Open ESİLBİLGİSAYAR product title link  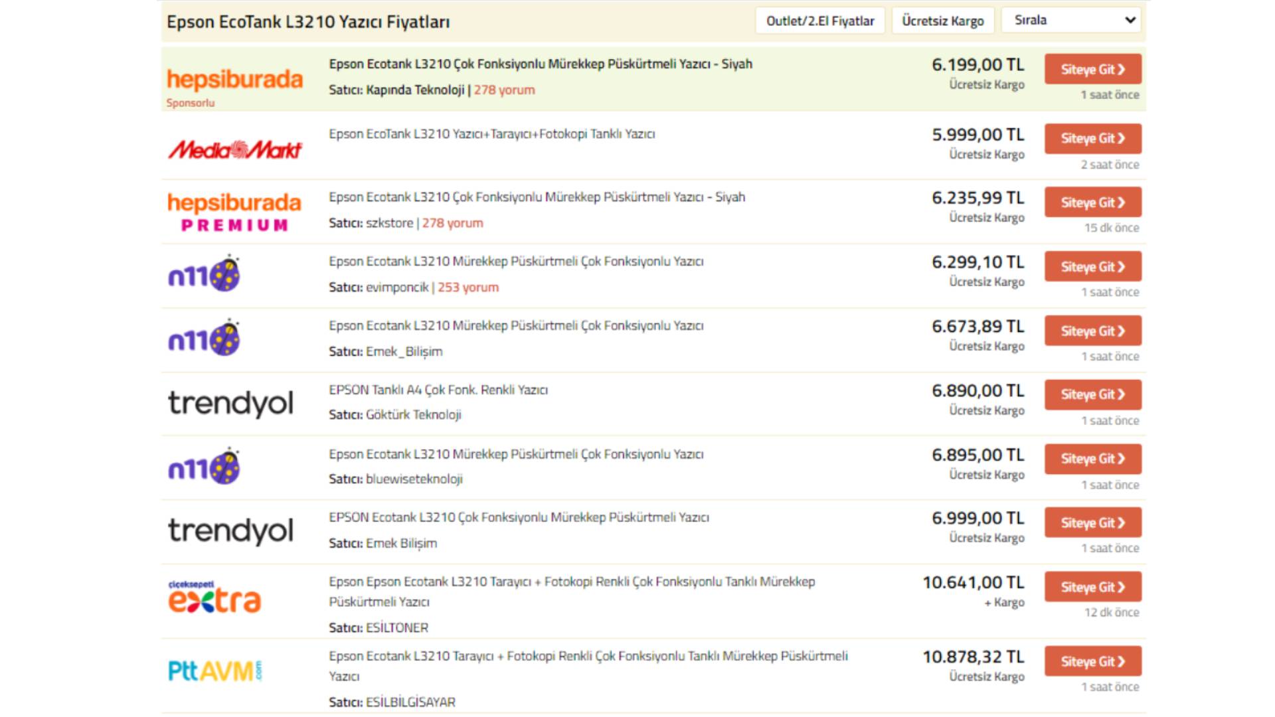588,666
